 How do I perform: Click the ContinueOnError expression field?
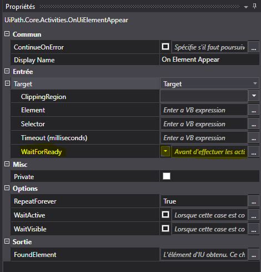pyautogui.click(x=209, y=47)
